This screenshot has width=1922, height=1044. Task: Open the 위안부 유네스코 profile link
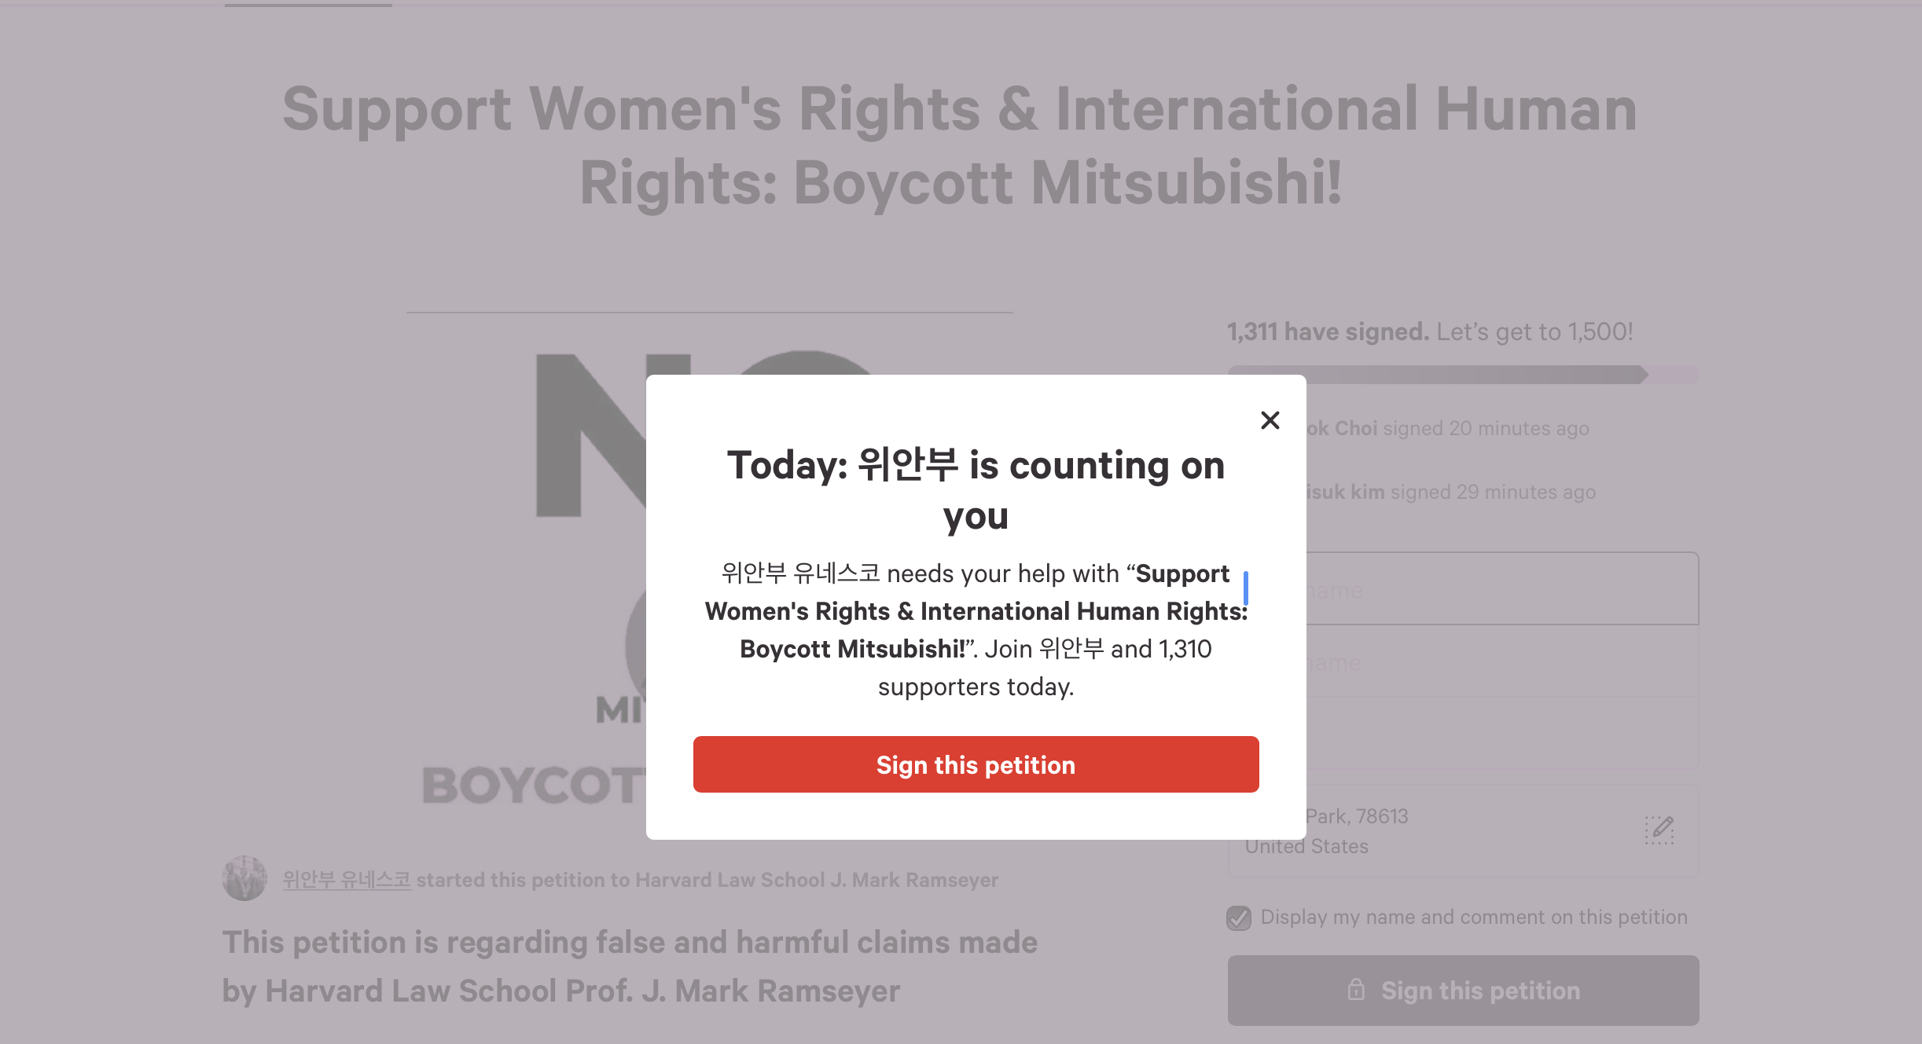347,880
